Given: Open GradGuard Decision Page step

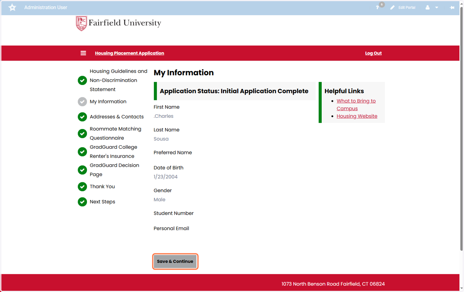Looking at the screenshot, I should 114,170.
